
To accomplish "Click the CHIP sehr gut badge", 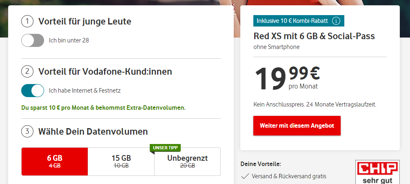I will tap(377, 172).
